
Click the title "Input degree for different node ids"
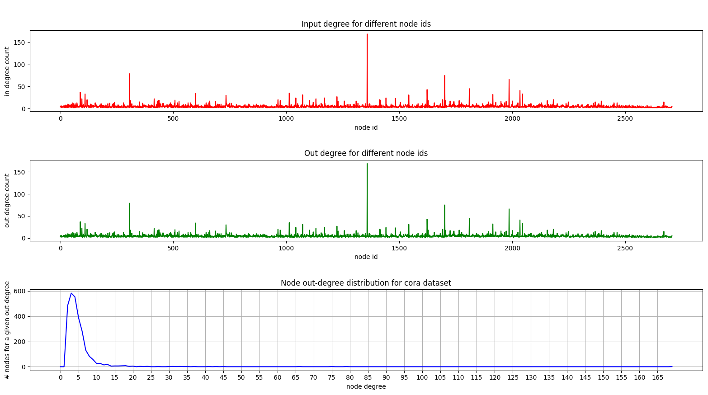366,24
